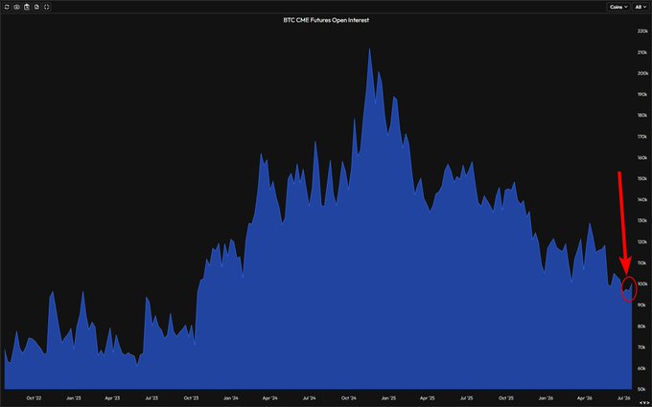Click the Jan '26 x-axis label
Image resolution: width=652 pixels, height=407 pixels.
coord(546,397)
